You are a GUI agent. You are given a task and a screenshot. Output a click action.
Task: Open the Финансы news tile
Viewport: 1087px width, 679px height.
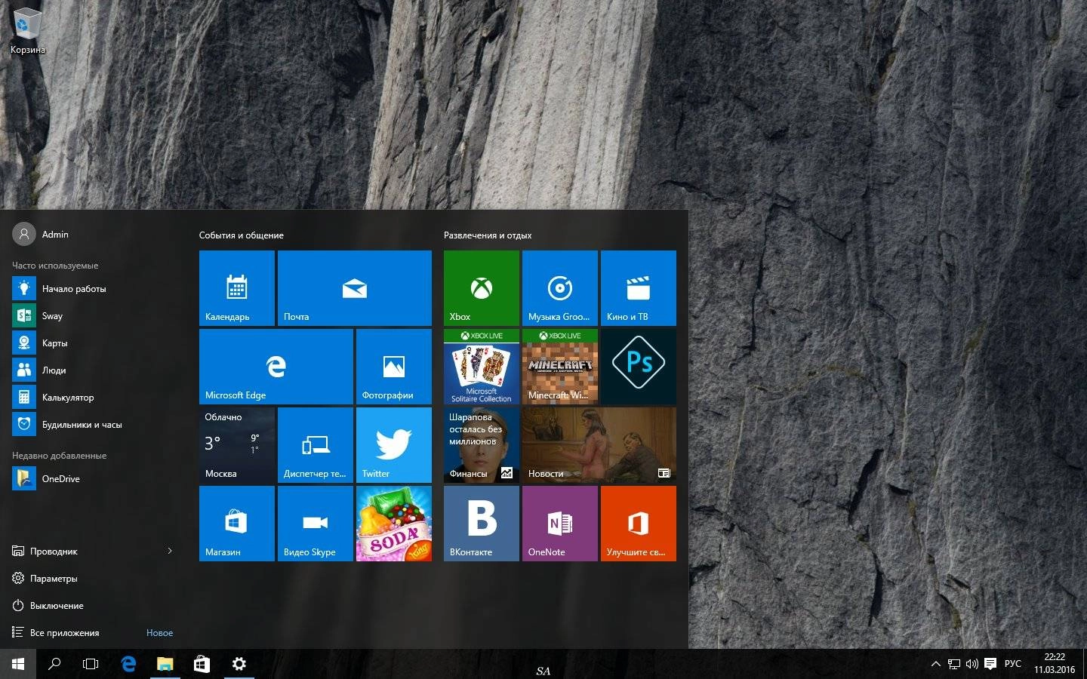(482, 445)
